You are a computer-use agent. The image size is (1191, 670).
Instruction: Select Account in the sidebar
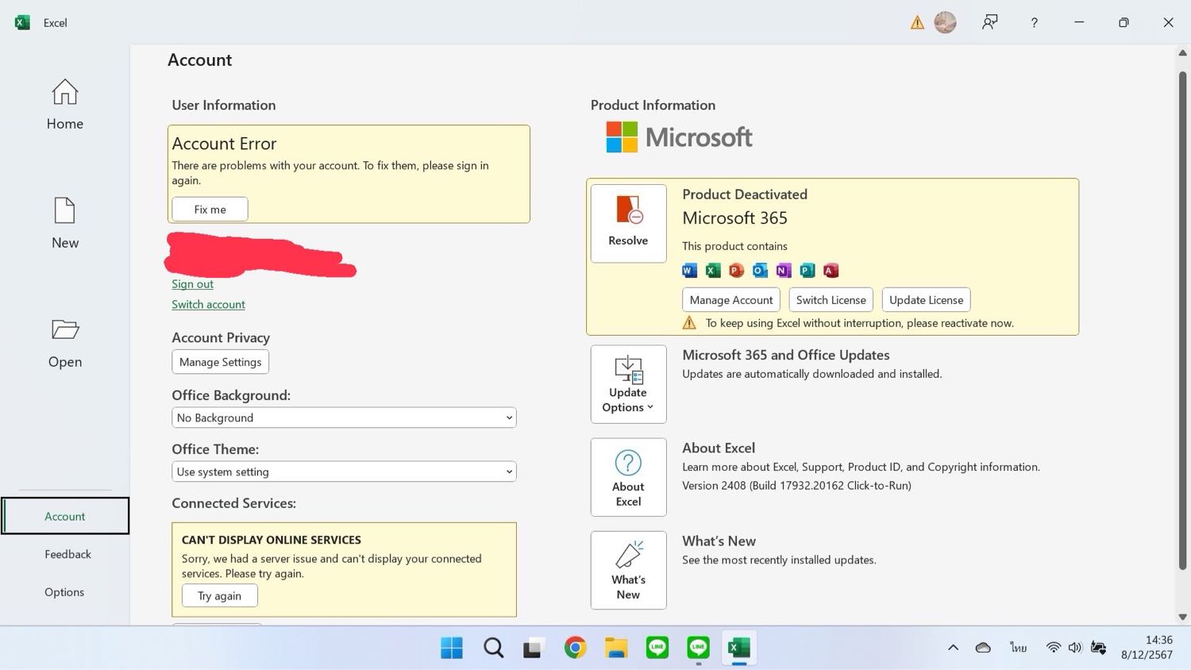(65, 516)
